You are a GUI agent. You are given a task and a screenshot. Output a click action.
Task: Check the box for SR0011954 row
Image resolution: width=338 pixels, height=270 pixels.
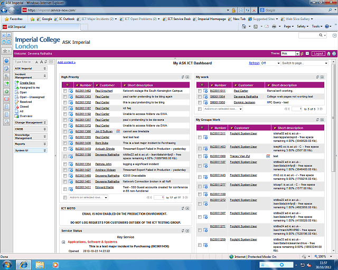point(200,97)
